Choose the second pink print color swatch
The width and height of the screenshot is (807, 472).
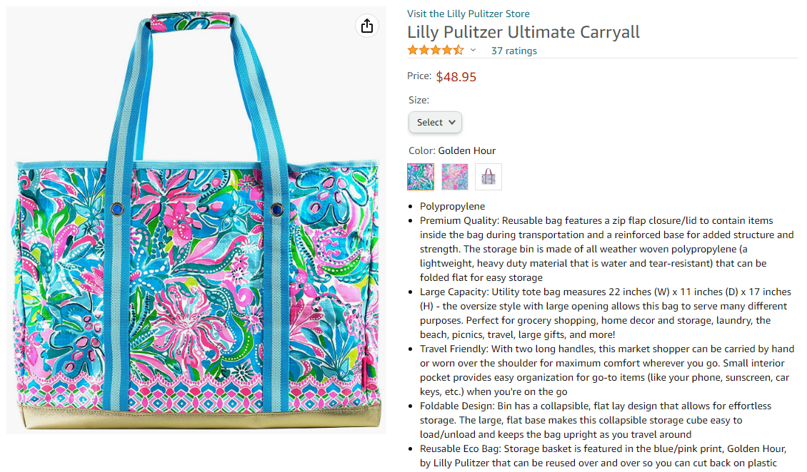[x=454, y=176]
